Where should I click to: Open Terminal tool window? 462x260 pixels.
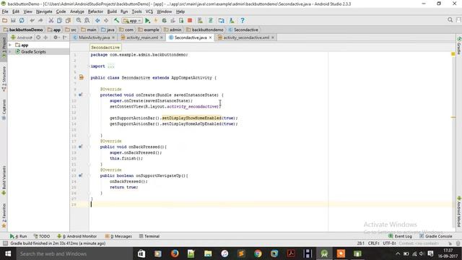149,236
